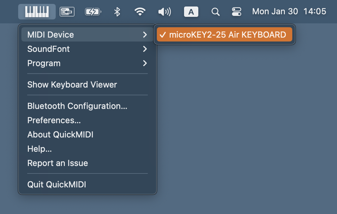Open Control Center icon
Viewport: 337px width, 214px height.
(237, 12)
